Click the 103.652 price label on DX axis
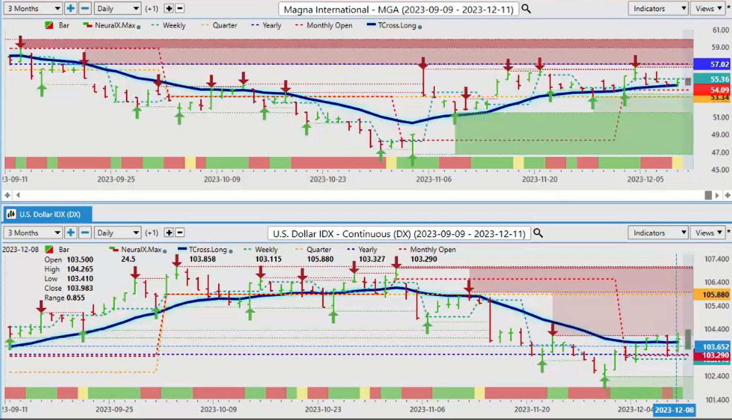The image size is (732, 420). point(712,346)
